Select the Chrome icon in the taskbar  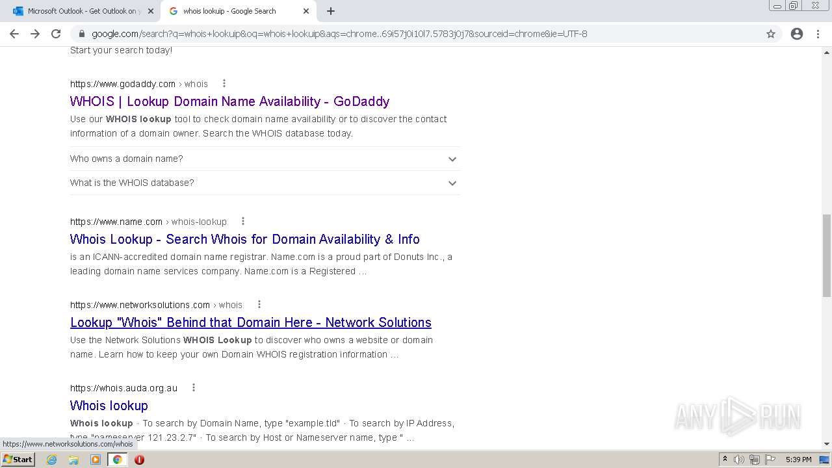click(x=117, y=460)
